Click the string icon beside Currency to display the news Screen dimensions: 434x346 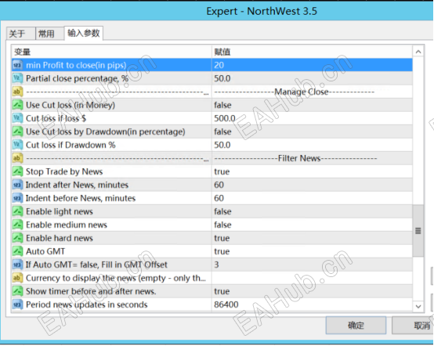point(17,278)
